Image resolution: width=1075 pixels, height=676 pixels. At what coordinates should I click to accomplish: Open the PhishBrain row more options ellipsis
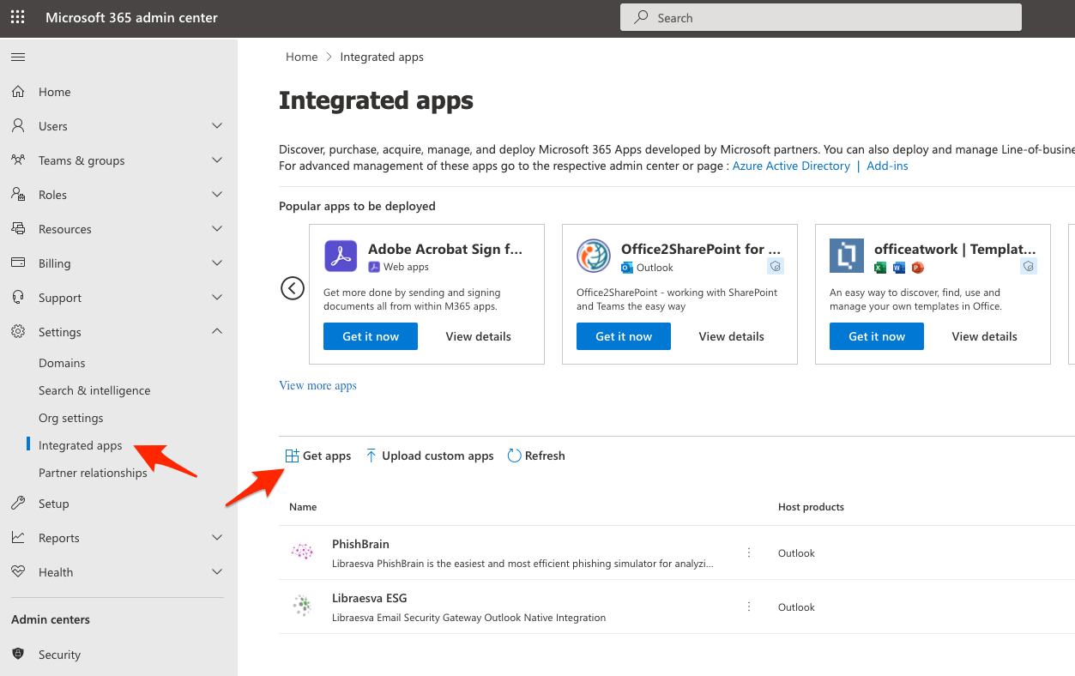[749, 552]
